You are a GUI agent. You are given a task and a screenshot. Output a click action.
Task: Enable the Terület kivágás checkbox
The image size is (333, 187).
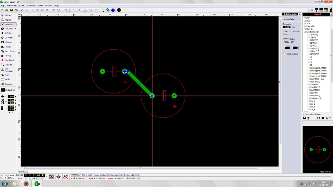(284, 54)
